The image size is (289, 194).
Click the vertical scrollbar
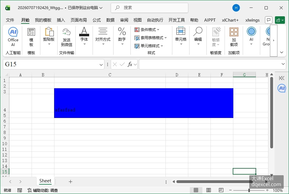click(271, 113)
